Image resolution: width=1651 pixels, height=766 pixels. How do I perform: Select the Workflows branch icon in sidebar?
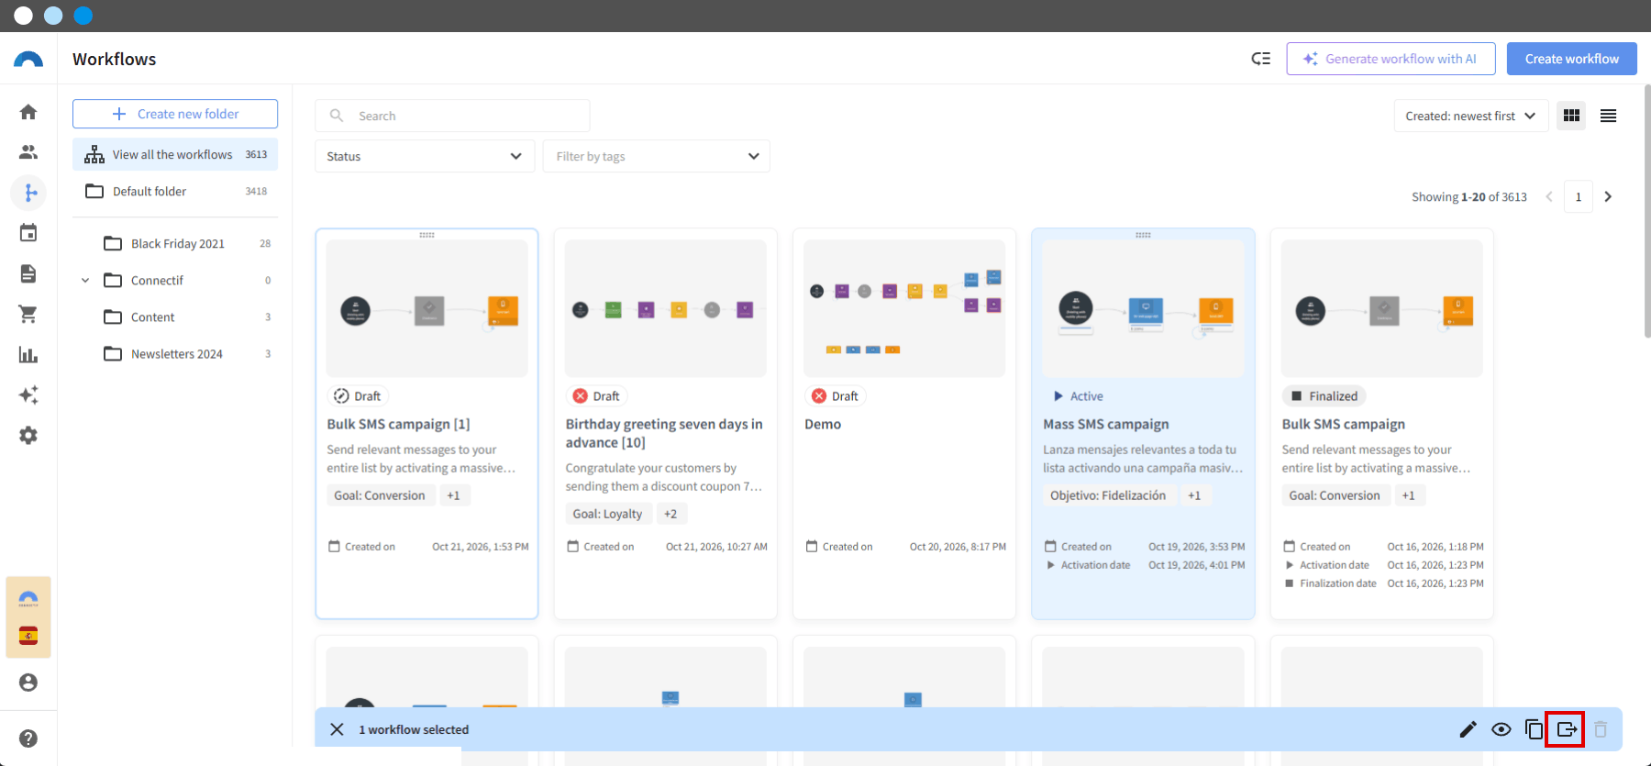point(28,193)
